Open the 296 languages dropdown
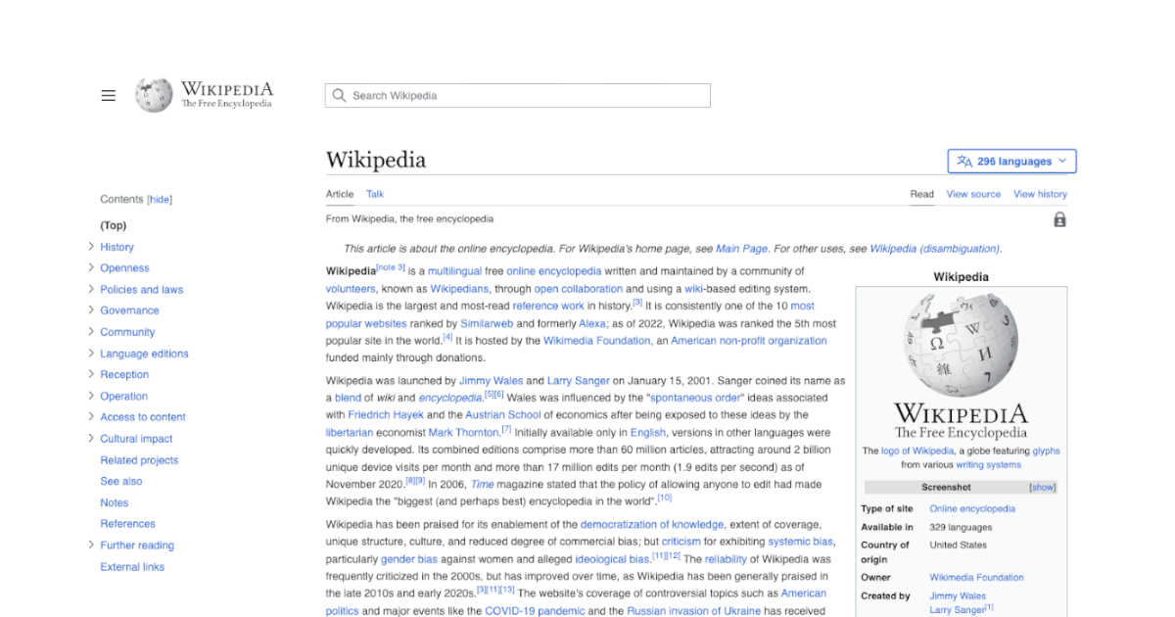 coord(1011,160)
